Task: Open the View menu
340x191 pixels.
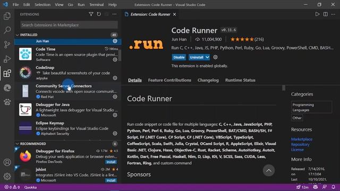Action: click(x=59, y=5)
